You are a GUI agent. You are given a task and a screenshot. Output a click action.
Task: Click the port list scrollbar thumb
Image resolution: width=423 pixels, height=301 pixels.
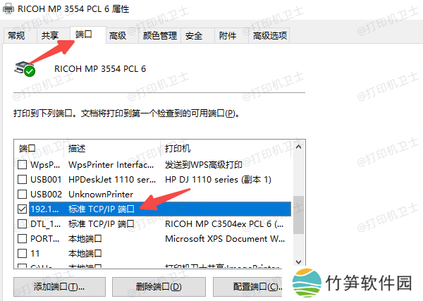pos(299,215)
